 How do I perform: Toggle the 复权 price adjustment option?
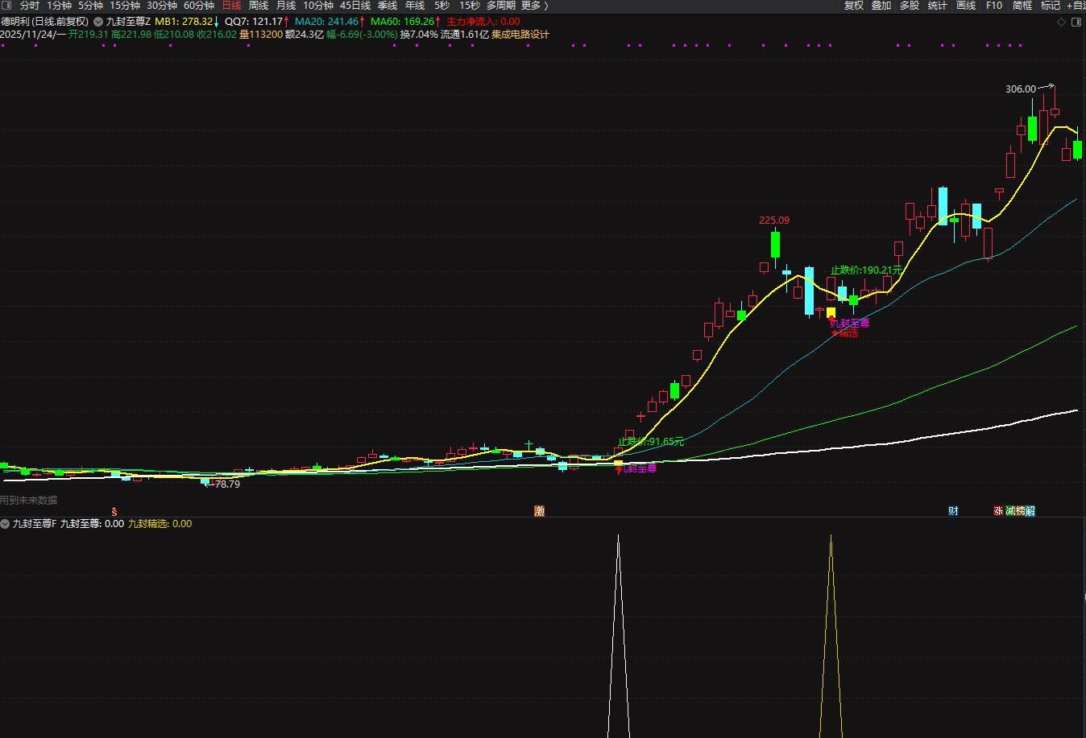pyautogui.click(x=854, y=6)
